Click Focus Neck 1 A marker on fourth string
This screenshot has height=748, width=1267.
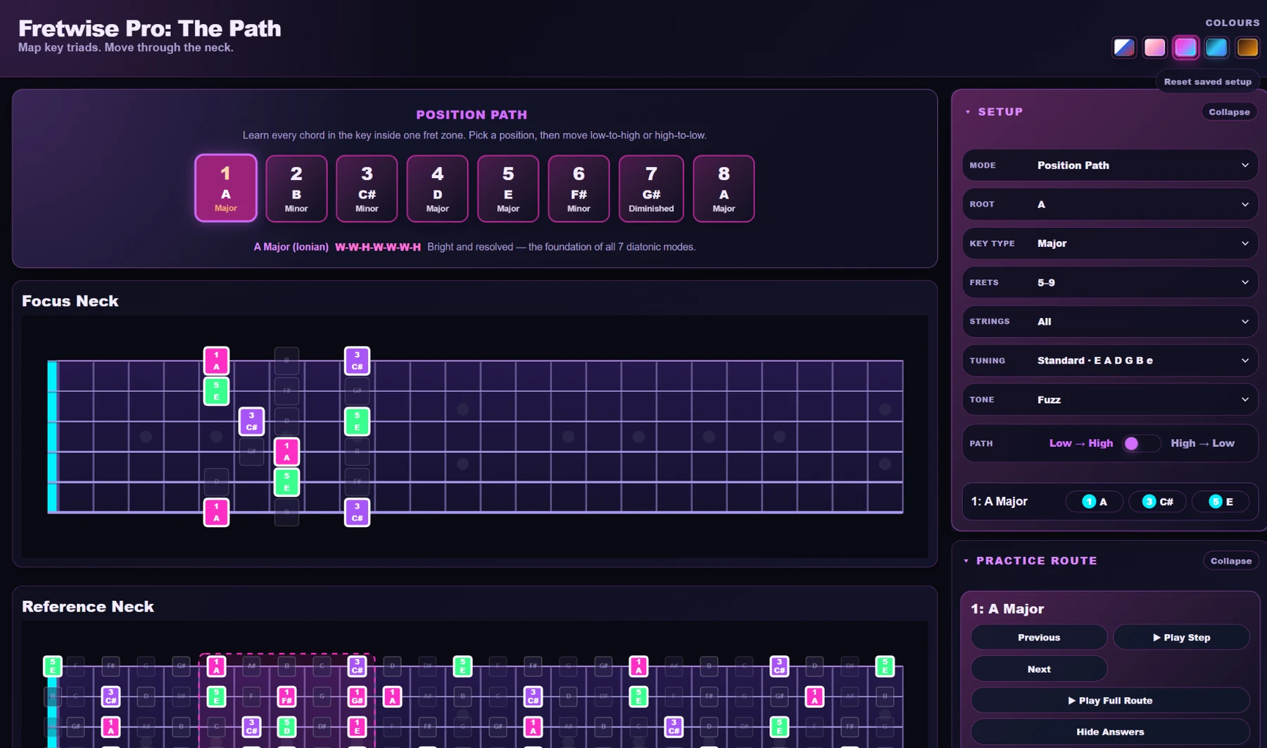(x=286, y=452)
